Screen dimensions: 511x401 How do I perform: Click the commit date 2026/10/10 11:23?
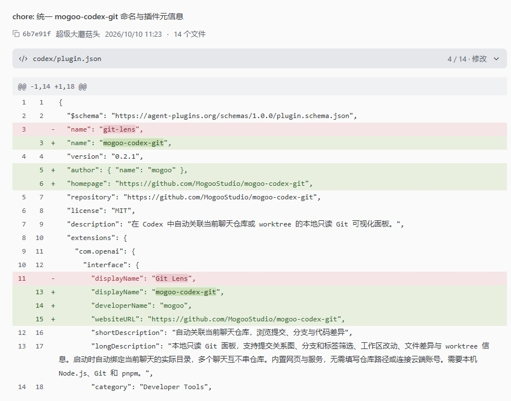(133, 34)
